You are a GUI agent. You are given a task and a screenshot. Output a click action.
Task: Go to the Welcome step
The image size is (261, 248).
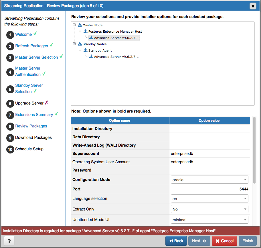coord(23,34)
